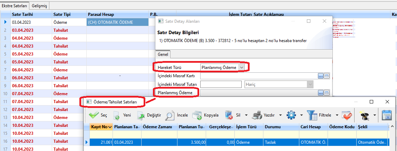Create new record with Yeni icon
The width and height of the screenshot is (397, 151).
pyautogui.click(x=117, y=115)
